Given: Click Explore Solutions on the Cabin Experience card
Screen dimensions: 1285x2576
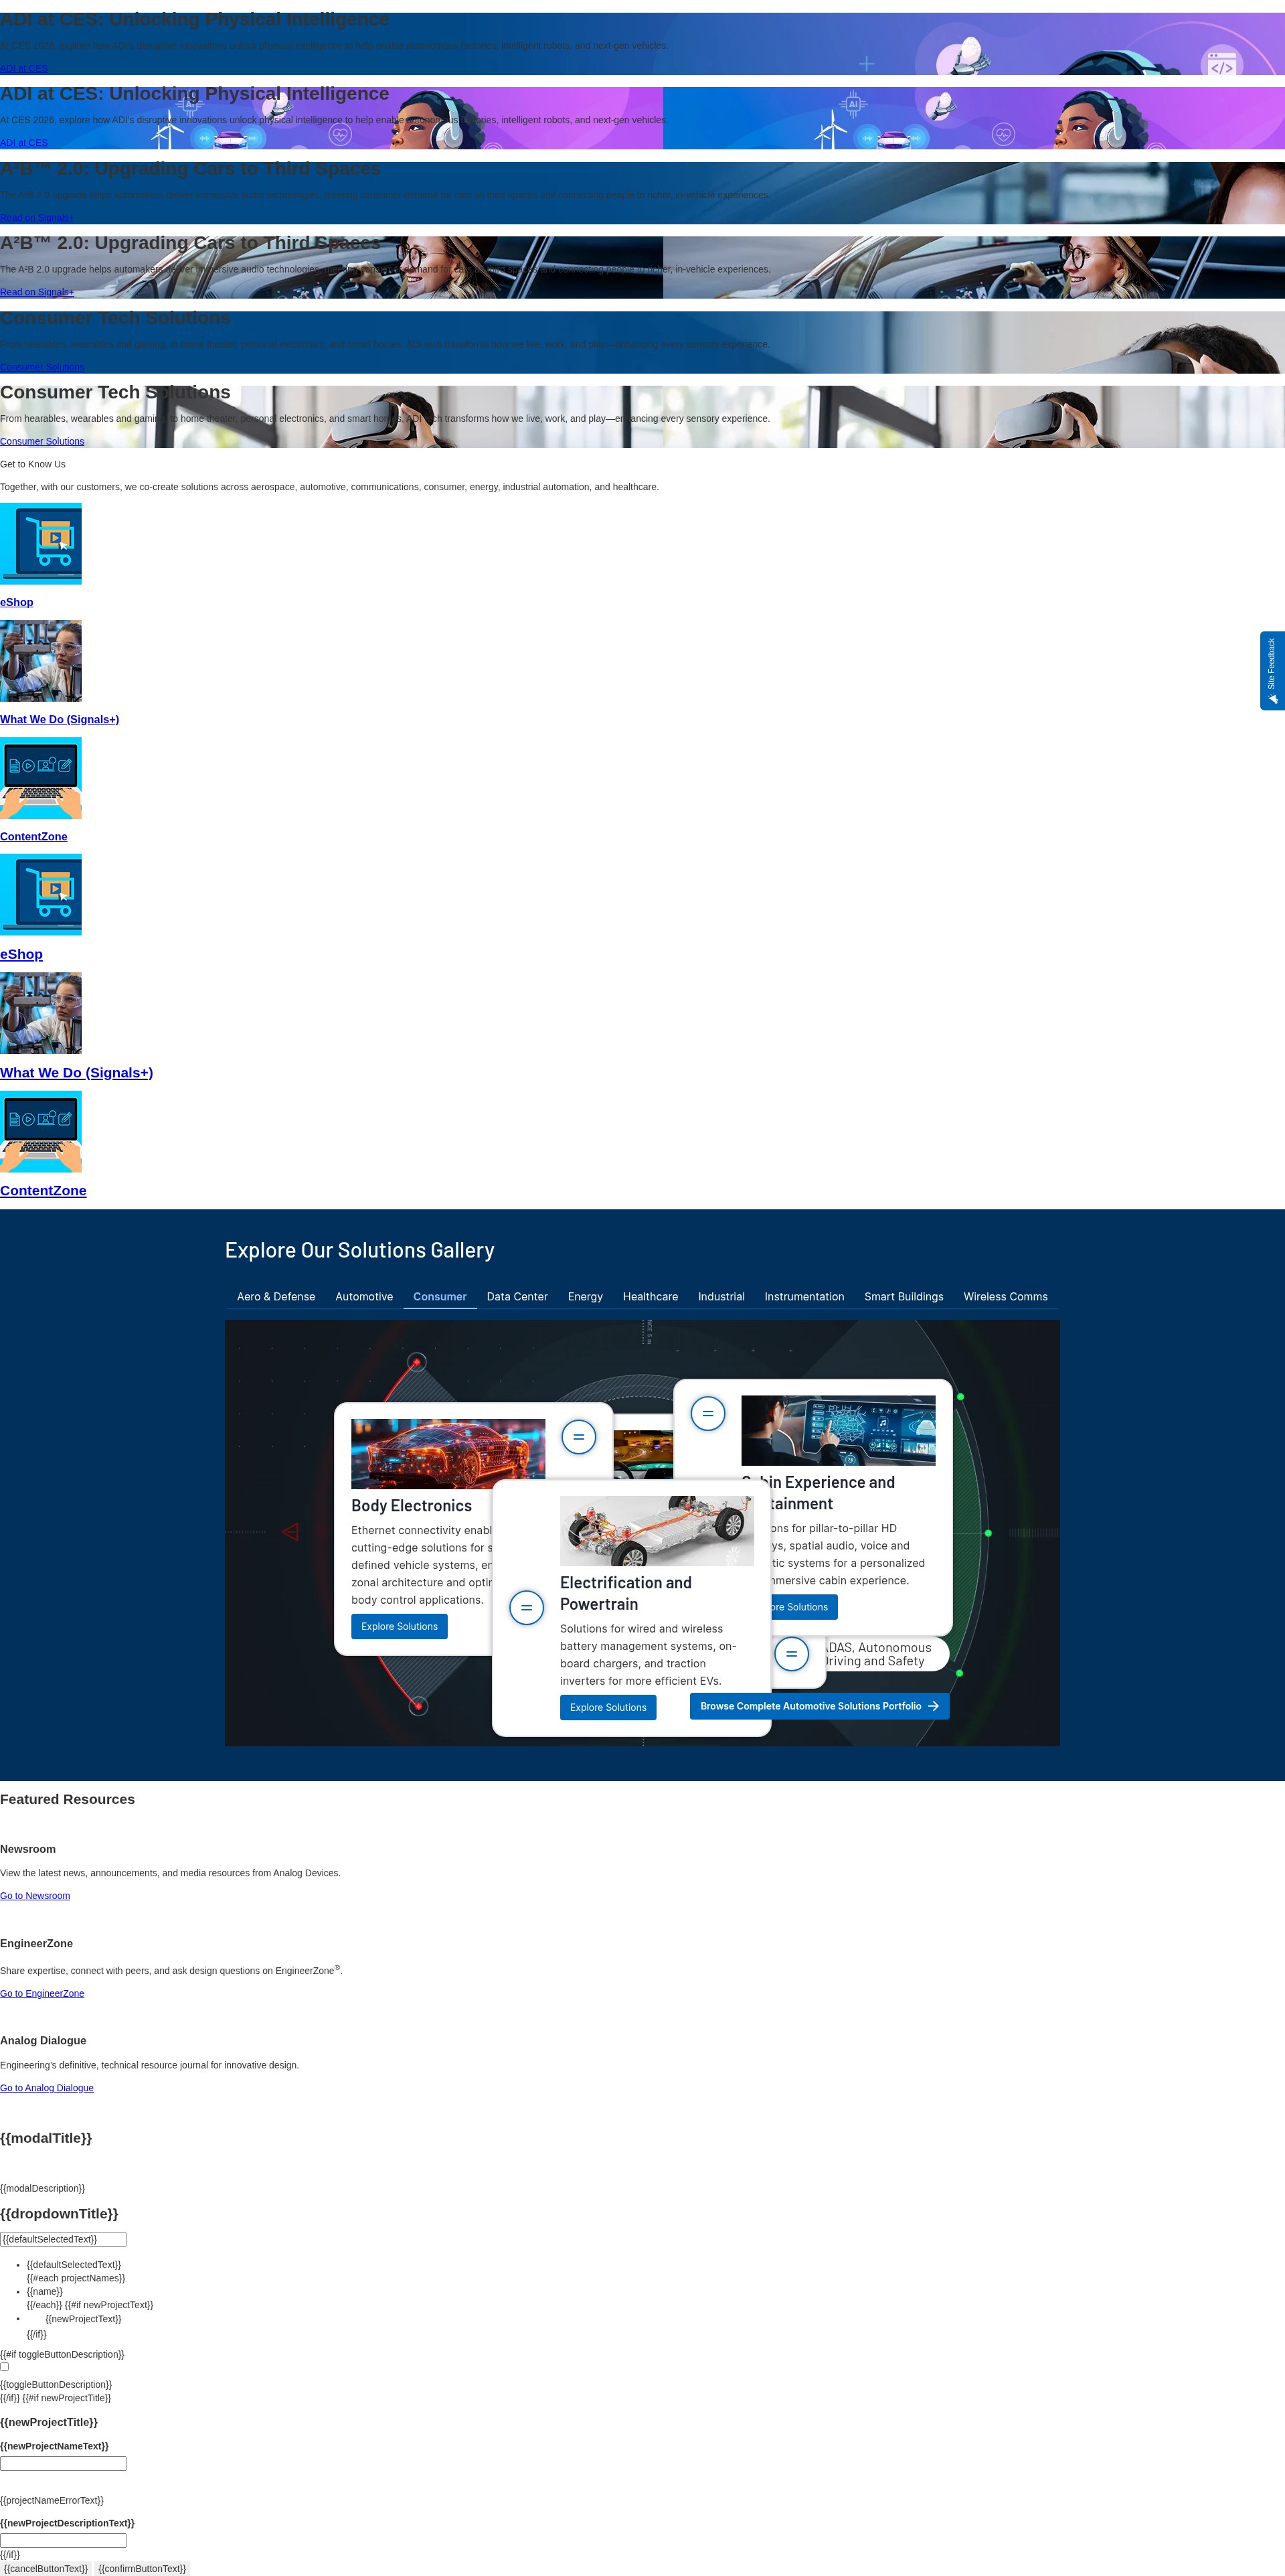Looking at the screenshot, I should (803, 1607).
